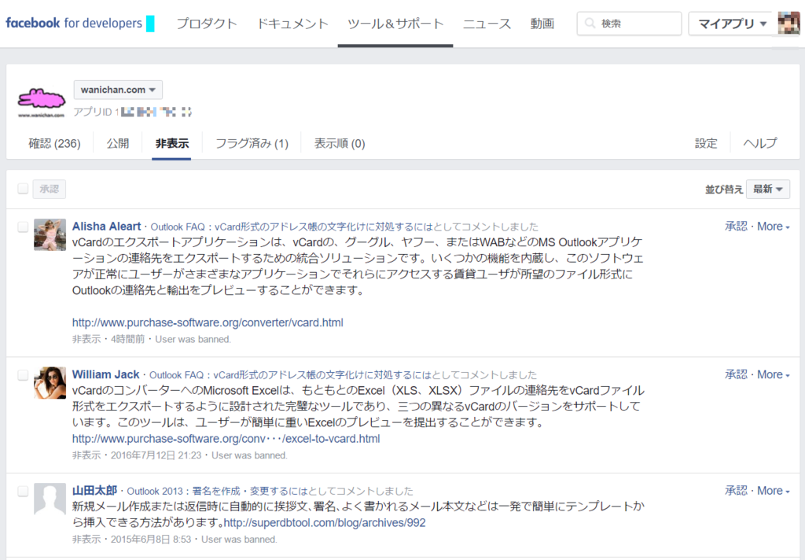The width and height of the screenshot is (805, 560).
Task: Go to the 動画 section
Action: tap(542, 24)
